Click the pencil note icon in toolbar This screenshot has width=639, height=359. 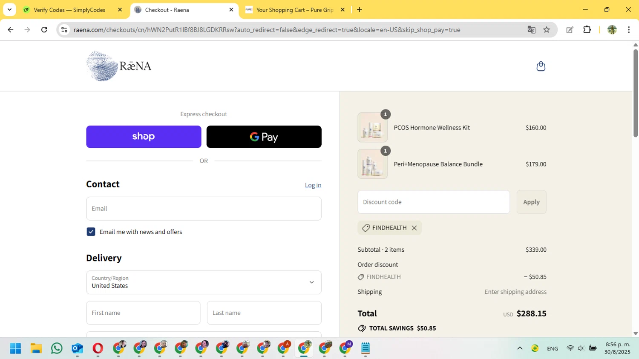pos(570,30)
